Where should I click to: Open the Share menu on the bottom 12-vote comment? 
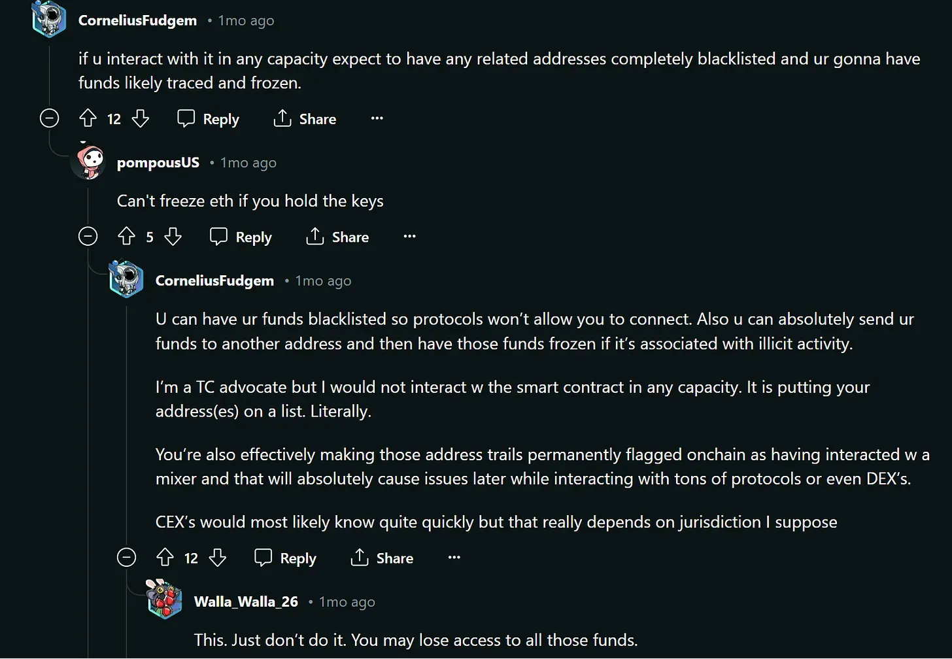(381, 558)
